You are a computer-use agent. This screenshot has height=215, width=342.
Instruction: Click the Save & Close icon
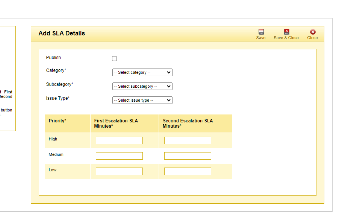286,32
